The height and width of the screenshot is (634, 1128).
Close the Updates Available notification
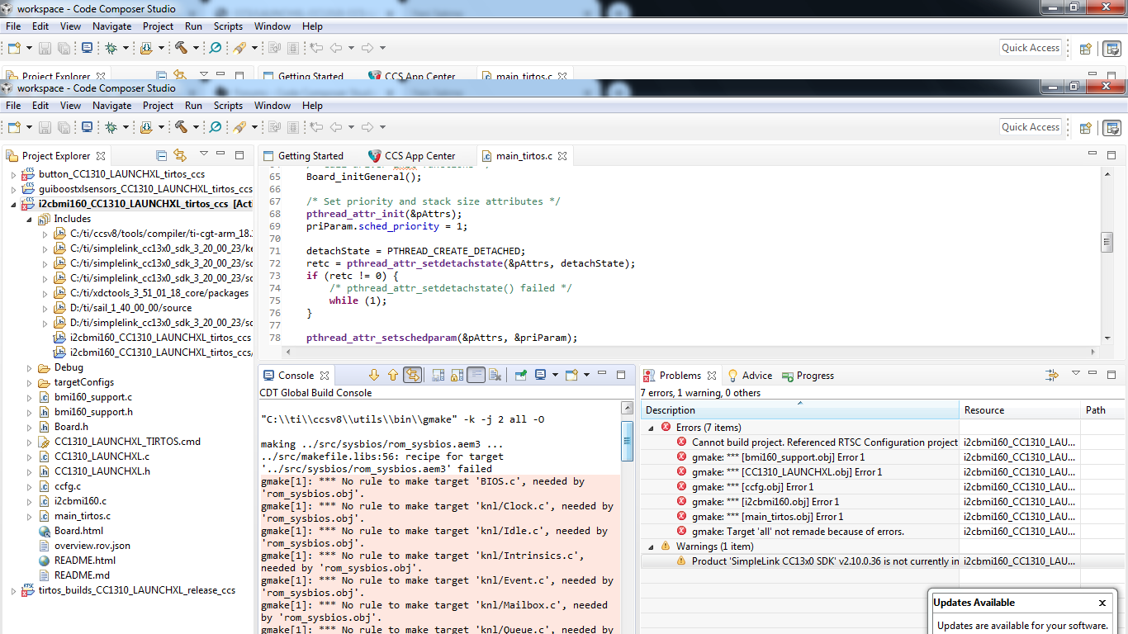coord(1102,603)
